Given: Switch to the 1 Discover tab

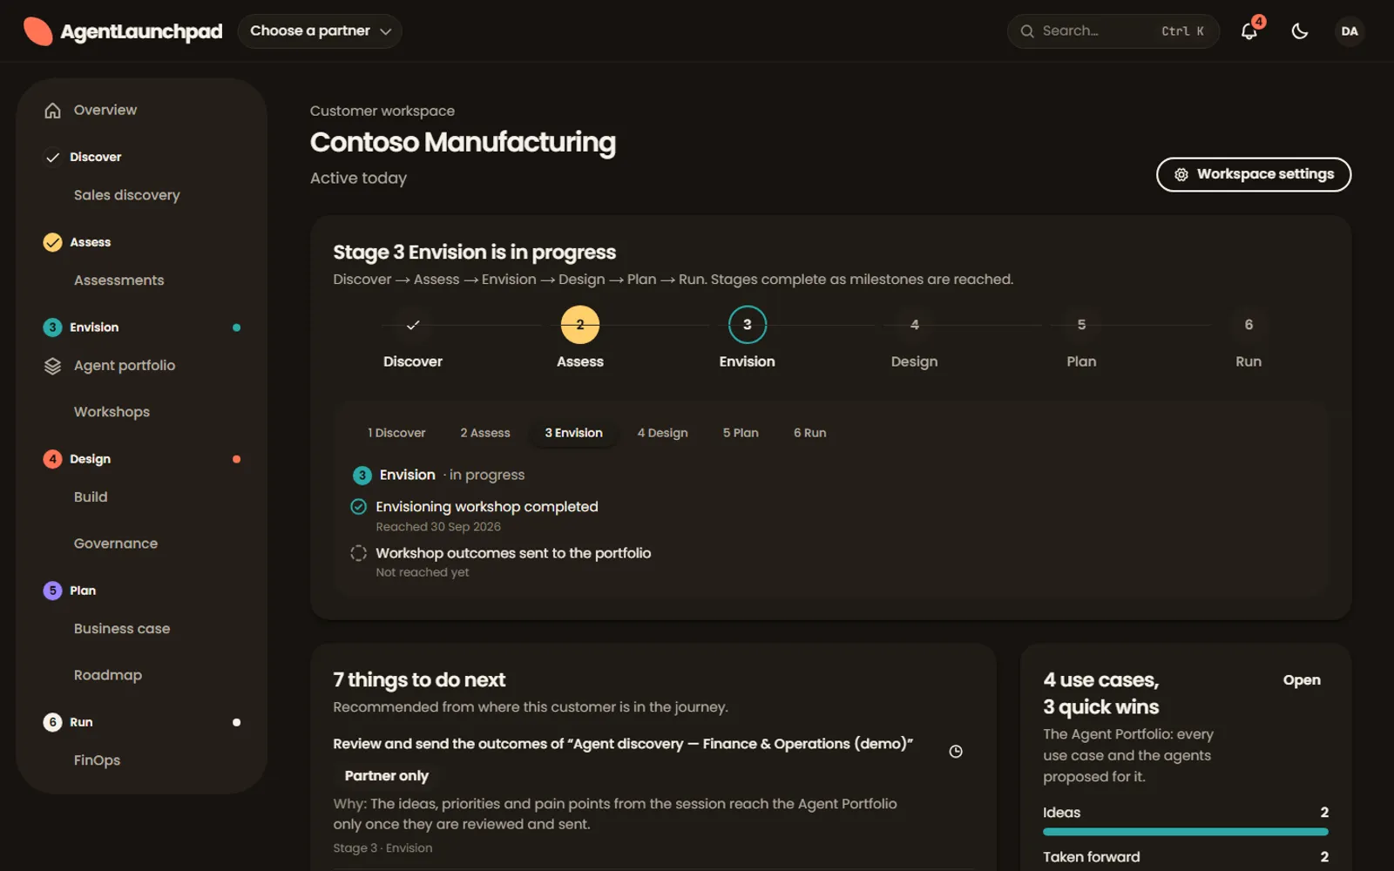Looking at the screenshot, I should click(396, 433).
